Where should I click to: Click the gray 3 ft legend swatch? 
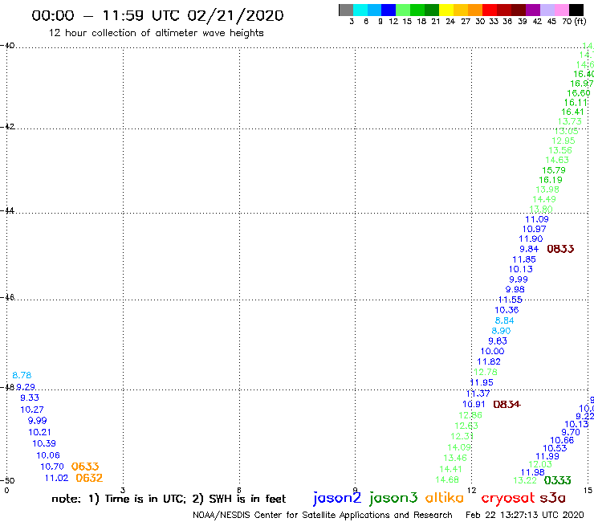(346, 10)
